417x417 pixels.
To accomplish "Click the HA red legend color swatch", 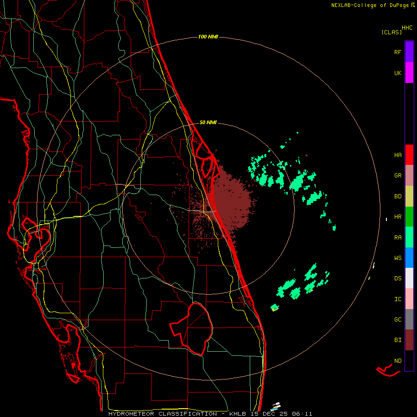I will pyautogui.click(x=409, y=155).
